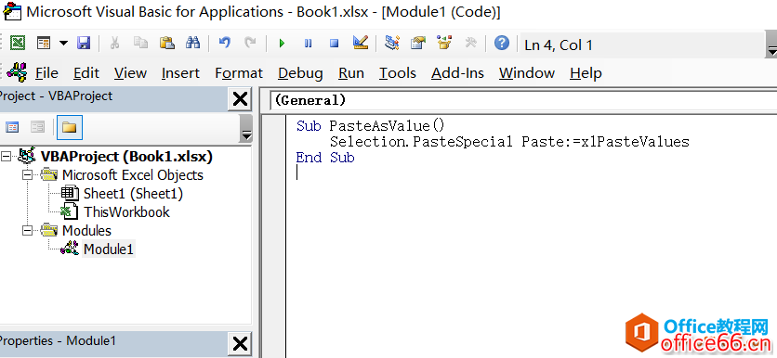Click View Code icon in Project pane
777x358 pixels.
pyautogui.click(x=12, y=128)
